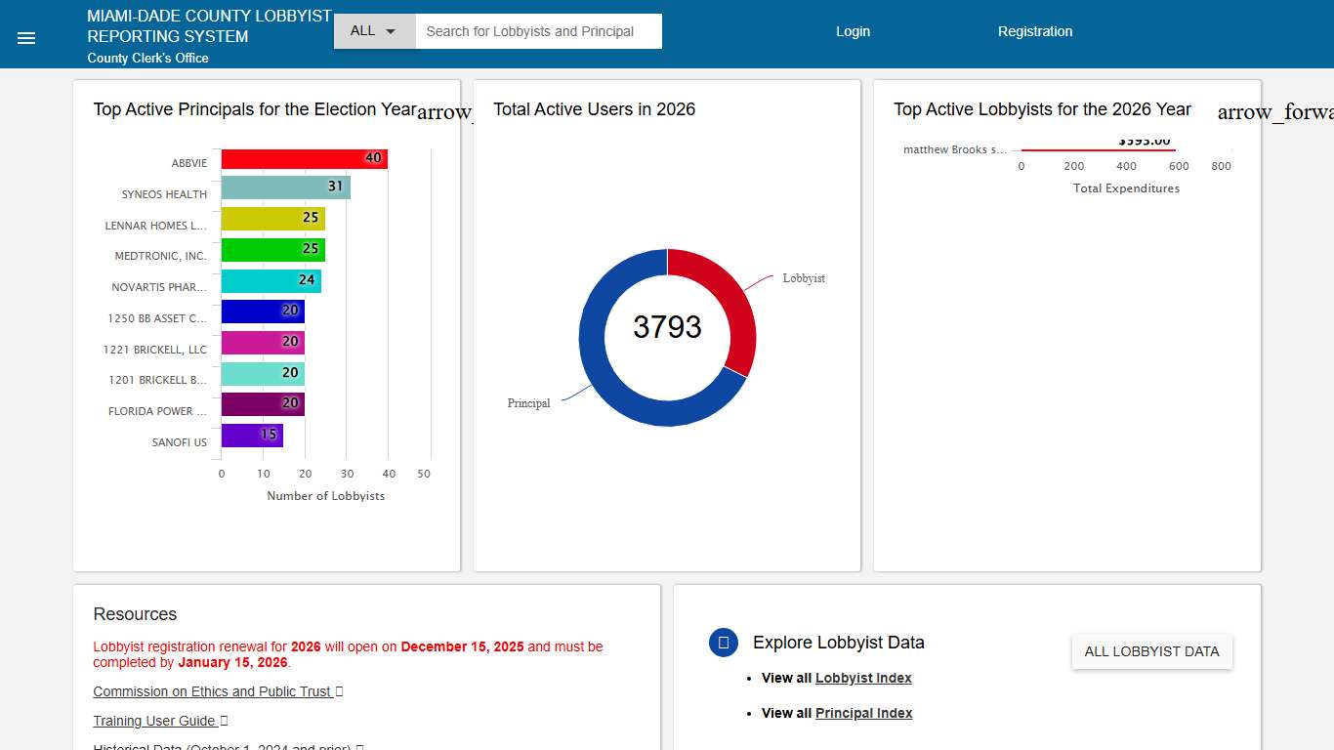1334x750 pixels.
Task: Open the ALL search category dropdown
Action: [x=373, y=30]
